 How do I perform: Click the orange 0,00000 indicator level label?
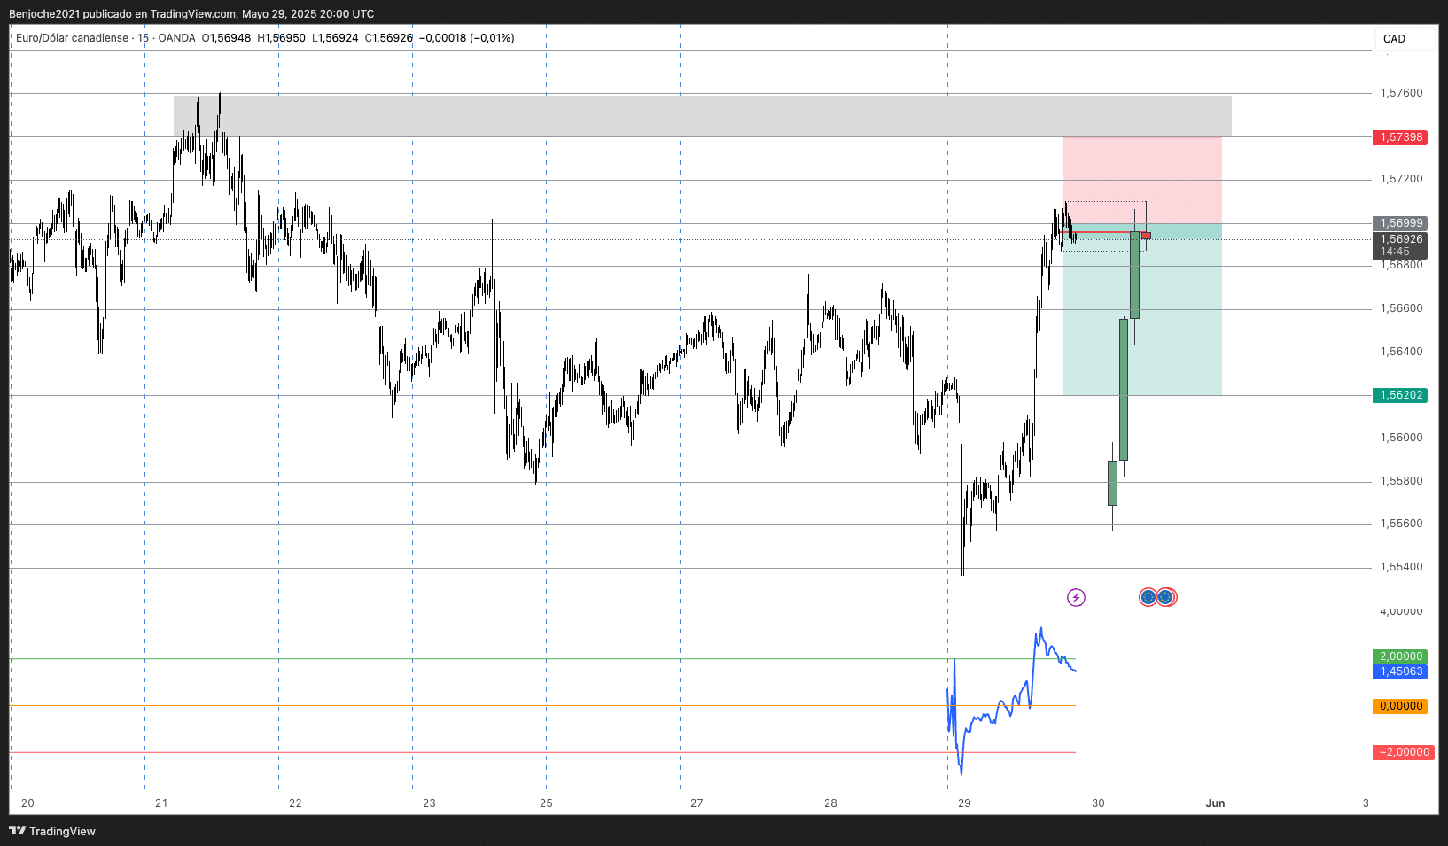1400,706
